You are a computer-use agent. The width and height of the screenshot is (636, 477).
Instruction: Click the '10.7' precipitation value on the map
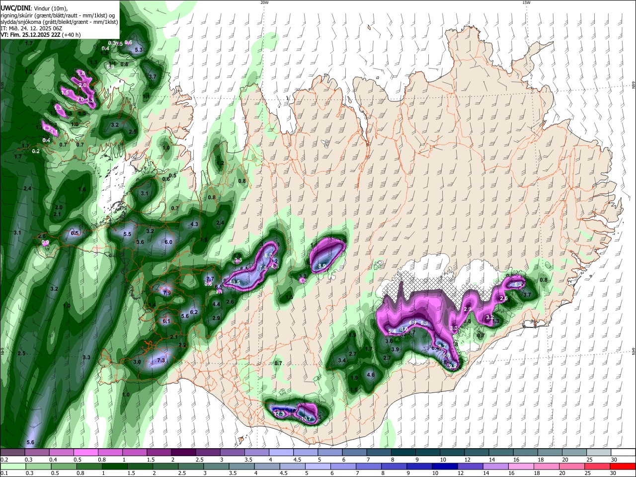click(x=306, y=419)
